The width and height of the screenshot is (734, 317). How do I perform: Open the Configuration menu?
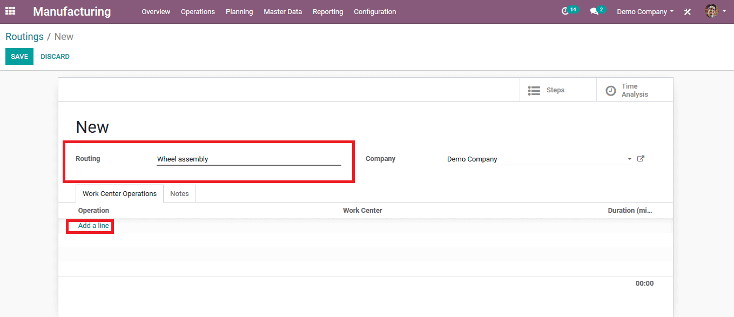pyautogui.click(x=375, y=11)
